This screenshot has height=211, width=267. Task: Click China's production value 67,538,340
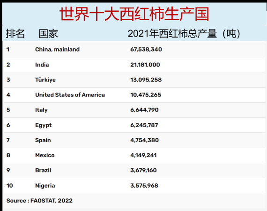coord(146,49)
